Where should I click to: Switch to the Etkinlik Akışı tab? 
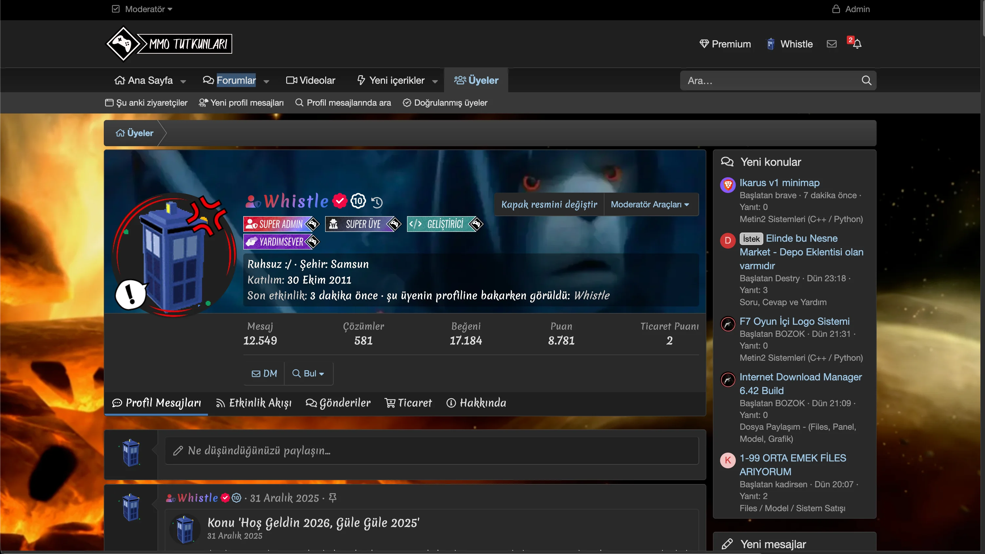click(x=254, y=403)
